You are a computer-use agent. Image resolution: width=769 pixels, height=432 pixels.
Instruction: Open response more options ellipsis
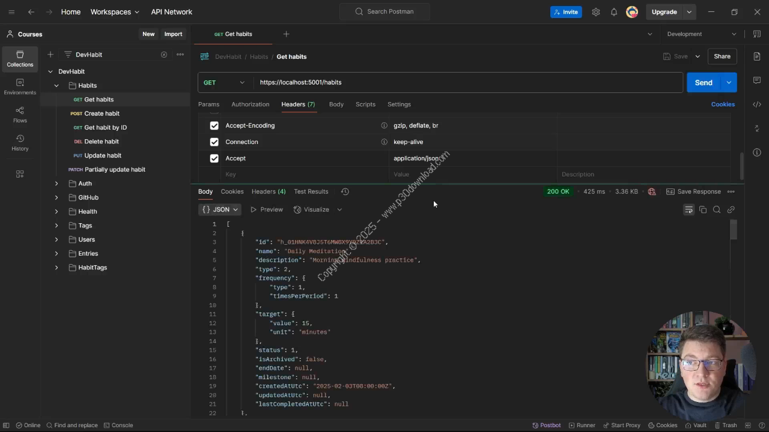(x=731, y=191)
